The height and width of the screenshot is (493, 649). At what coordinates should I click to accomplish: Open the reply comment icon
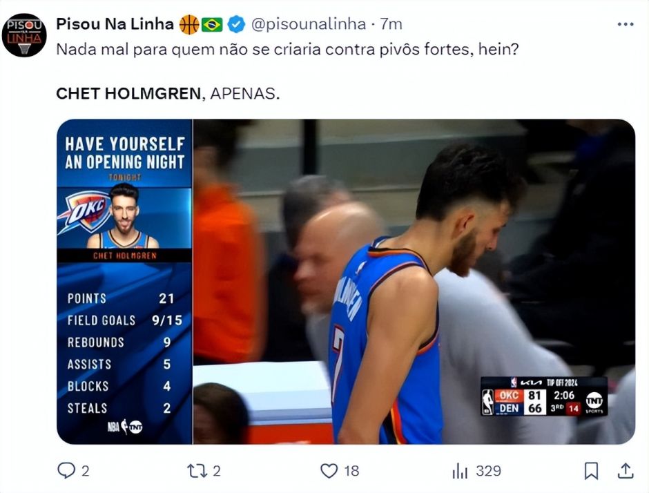point(66,471)
